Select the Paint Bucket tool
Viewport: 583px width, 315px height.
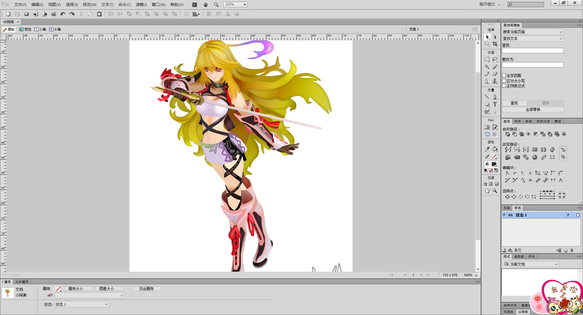tap(495, 149)
